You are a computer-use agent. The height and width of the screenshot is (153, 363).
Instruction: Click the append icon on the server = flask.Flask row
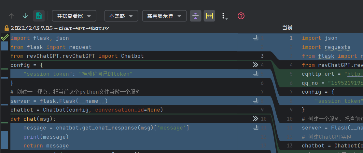click(256, 101)
